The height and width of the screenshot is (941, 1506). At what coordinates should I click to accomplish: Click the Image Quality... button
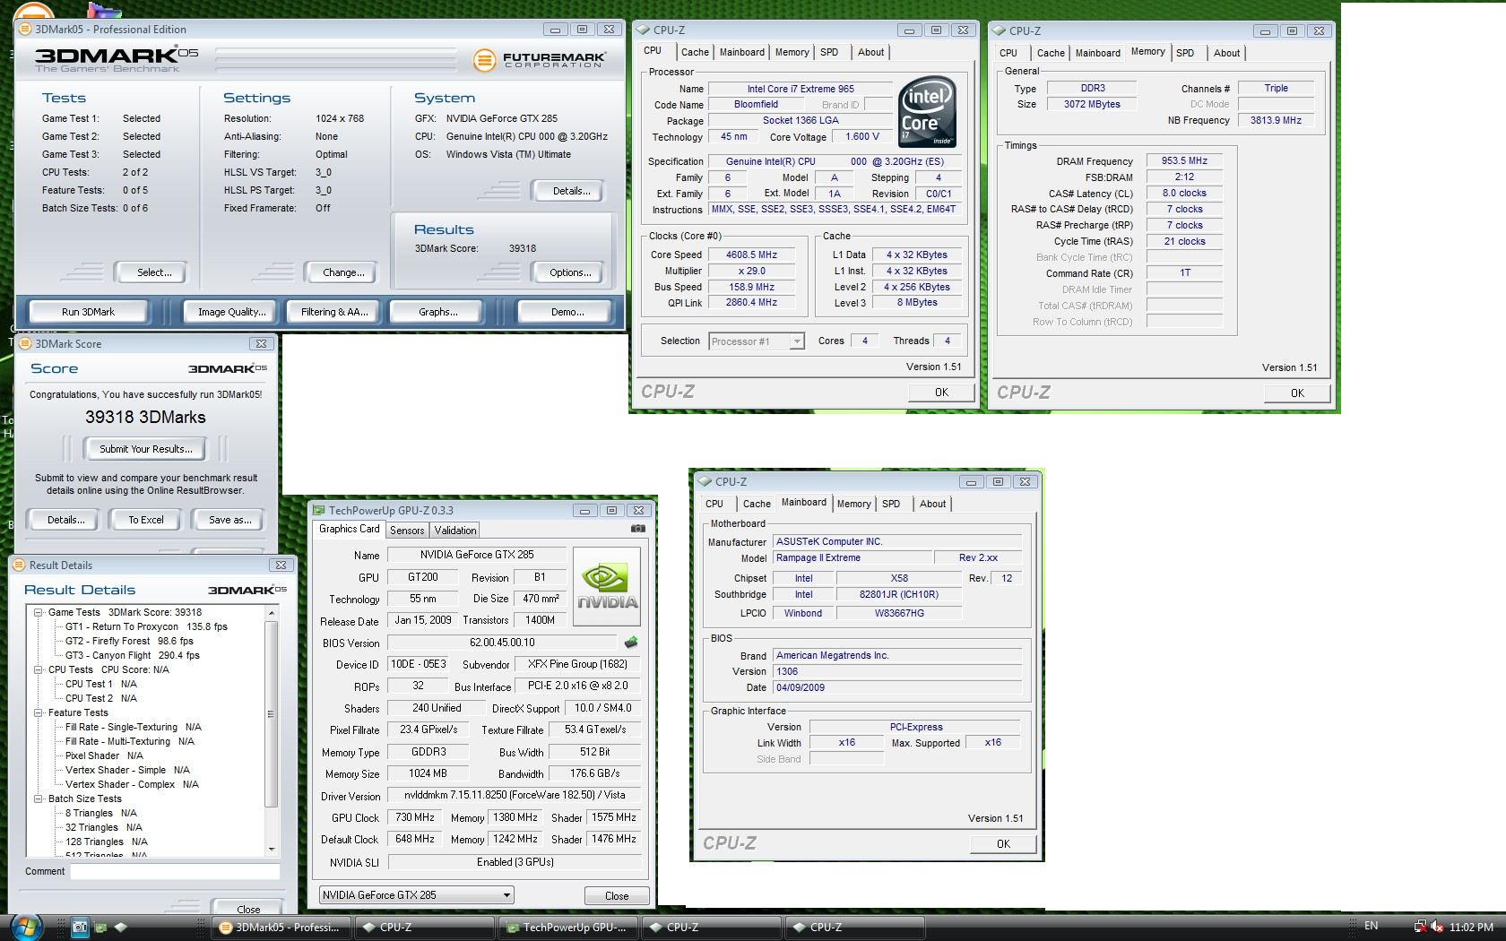coord(231,312)
